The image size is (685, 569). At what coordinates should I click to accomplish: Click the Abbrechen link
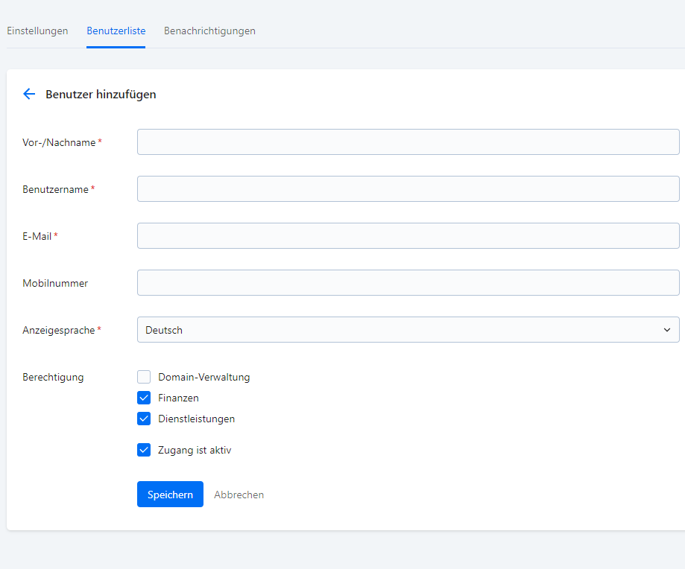(x=239, y=495)
